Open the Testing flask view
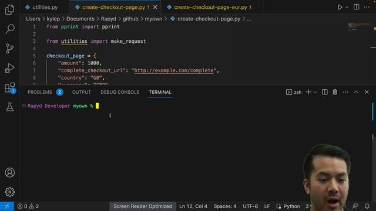The width and height of the screenshot is (376, 211). (9, 107)
